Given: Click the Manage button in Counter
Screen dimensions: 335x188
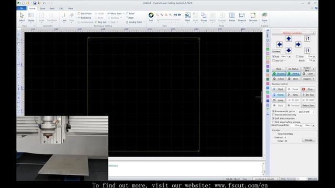Looking at the screenshot, I should pos(308,140).
